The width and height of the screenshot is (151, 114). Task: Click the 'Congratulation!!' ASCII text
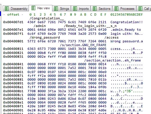pyautogui.click(x=127, y=22)
